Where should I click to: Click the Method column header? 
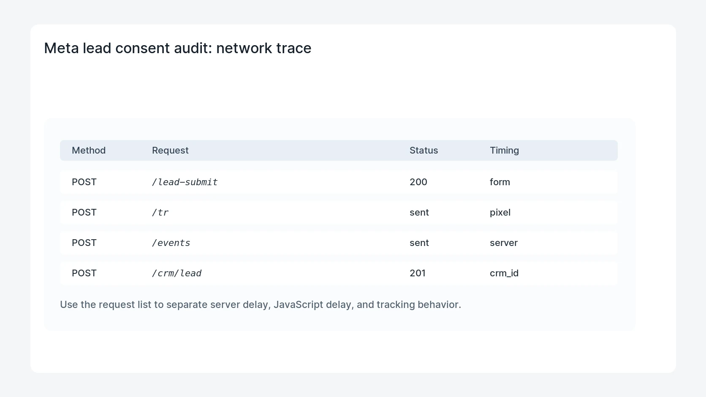[89, 150]
